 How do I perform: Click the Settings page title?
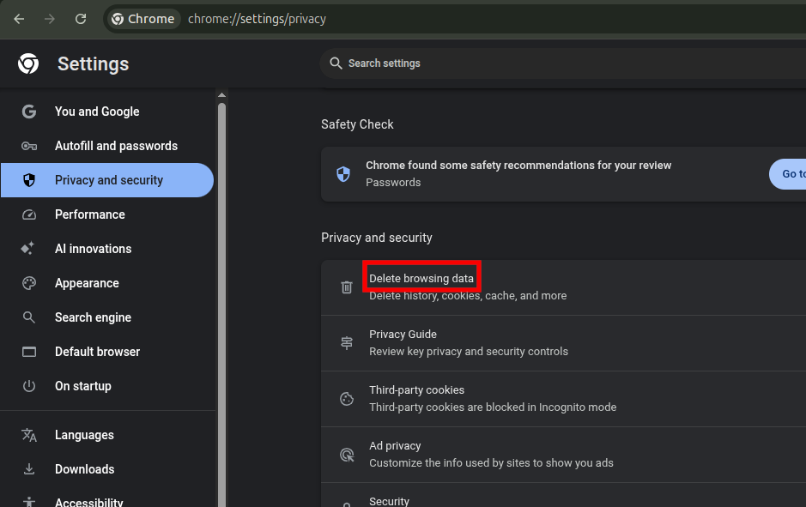point(93,64)
